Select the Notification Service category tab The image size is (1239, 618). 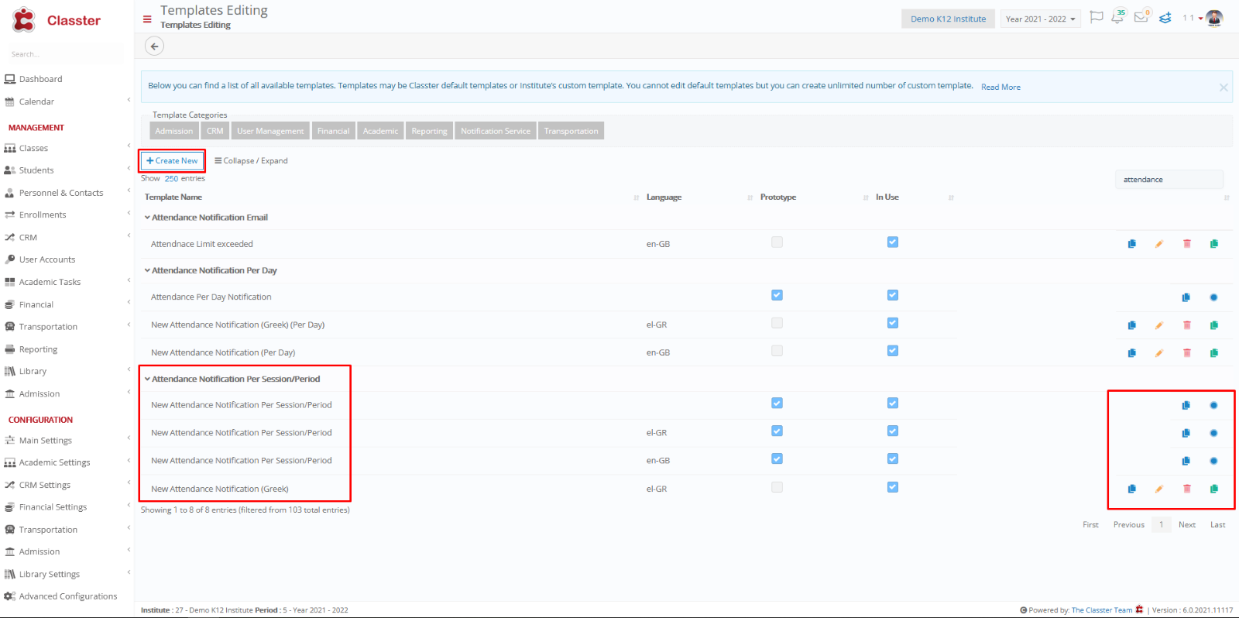pos(496,131)
